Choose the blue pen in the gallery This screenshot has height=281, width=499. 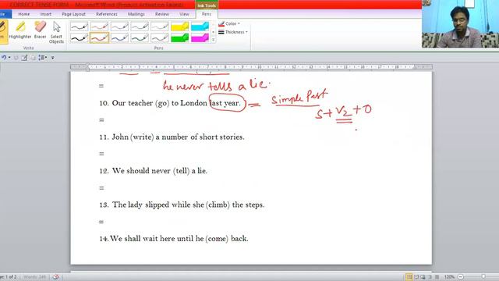[x=119, y=38]
